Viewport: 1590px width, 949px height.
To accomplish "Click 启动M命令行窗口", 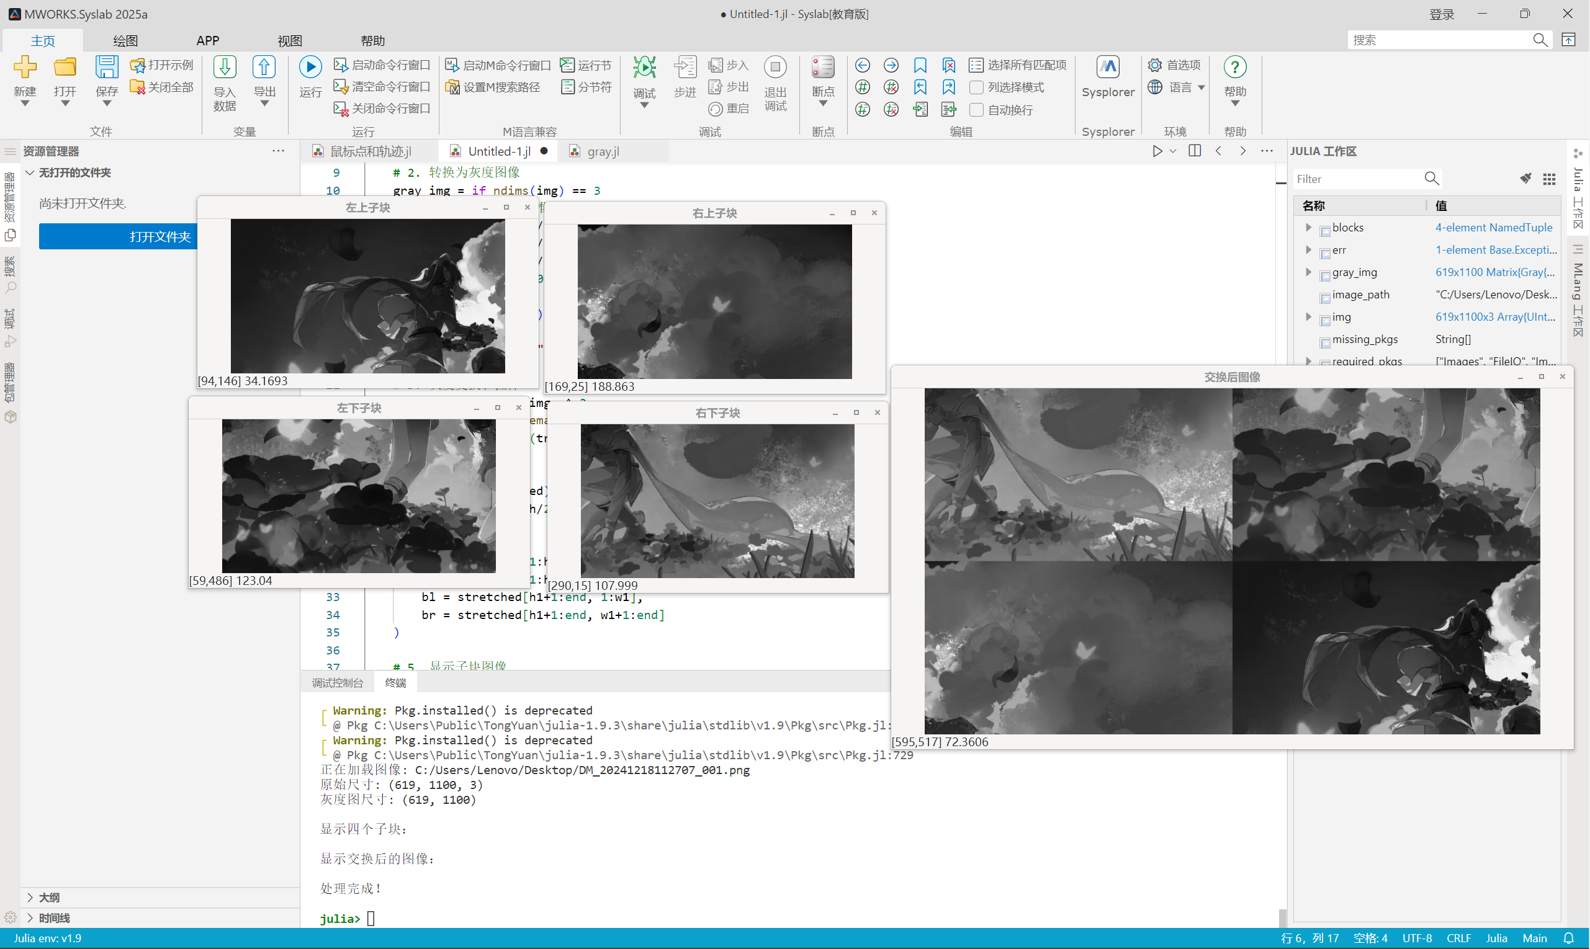I will tap(498, 65).
